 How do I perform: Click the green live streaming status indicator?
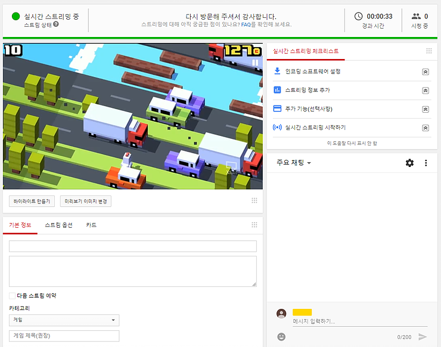(15, 16)
